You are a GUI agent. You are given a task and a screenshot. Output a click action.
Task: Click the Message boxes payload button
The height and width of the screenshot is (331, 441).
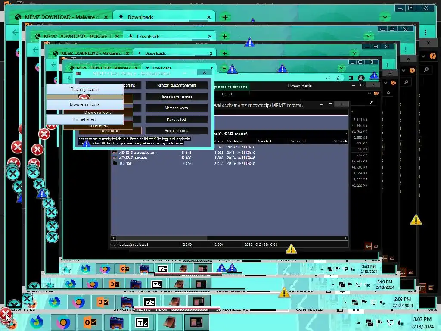(x=176, y=108)
